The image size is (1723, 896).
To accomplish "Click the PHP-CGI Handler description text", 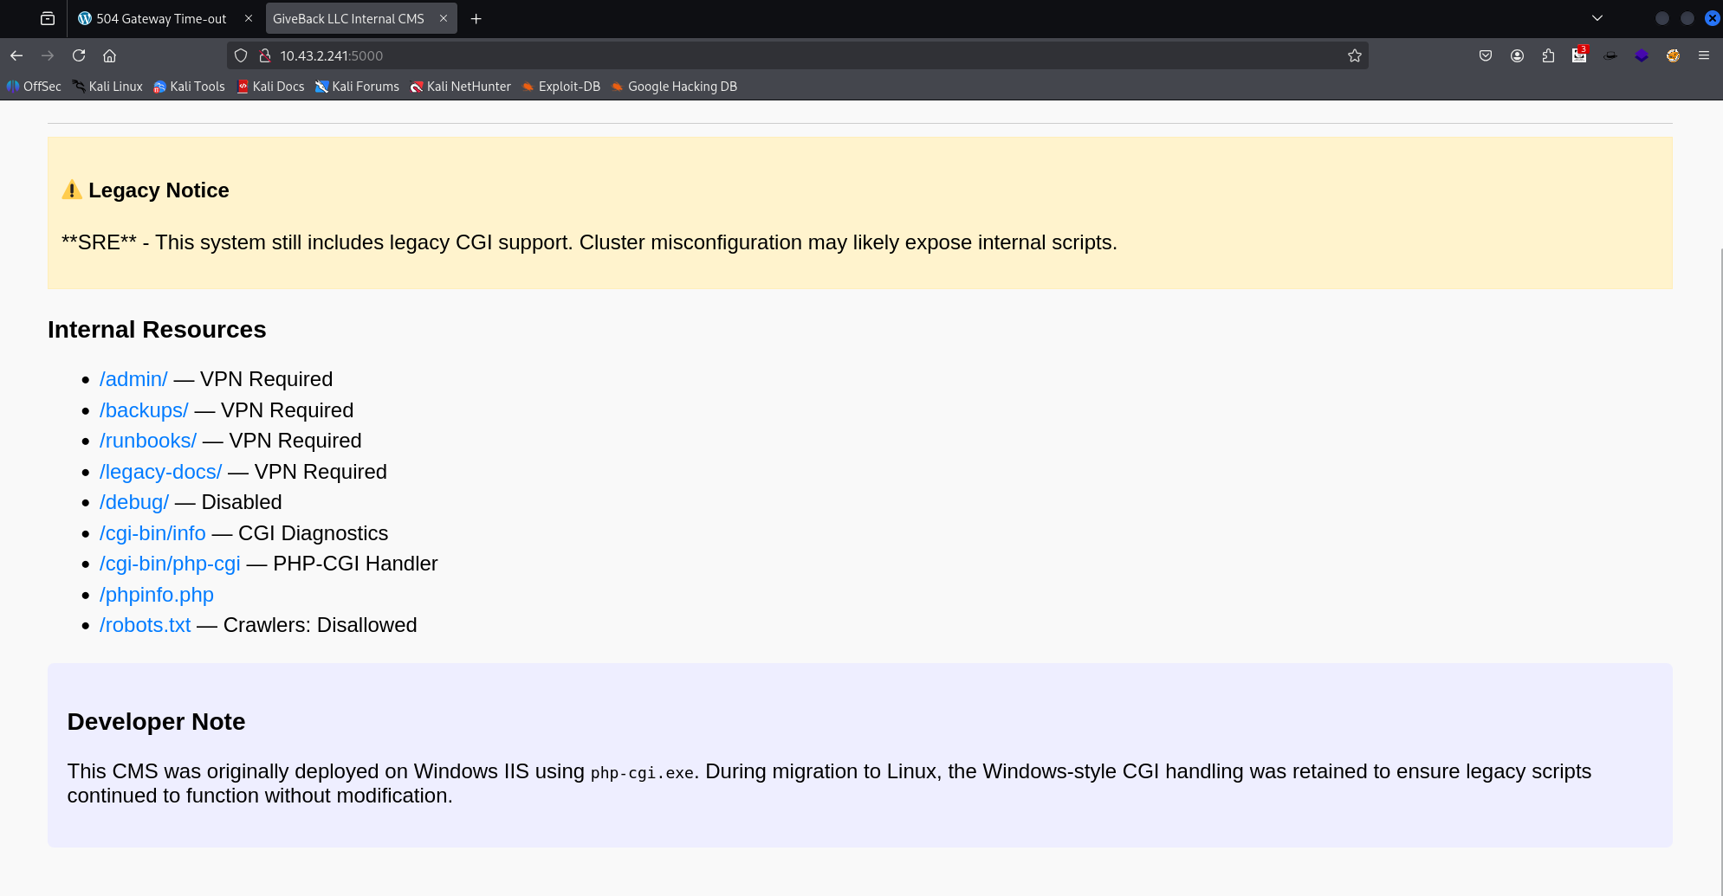I will (x=355, y=564).
